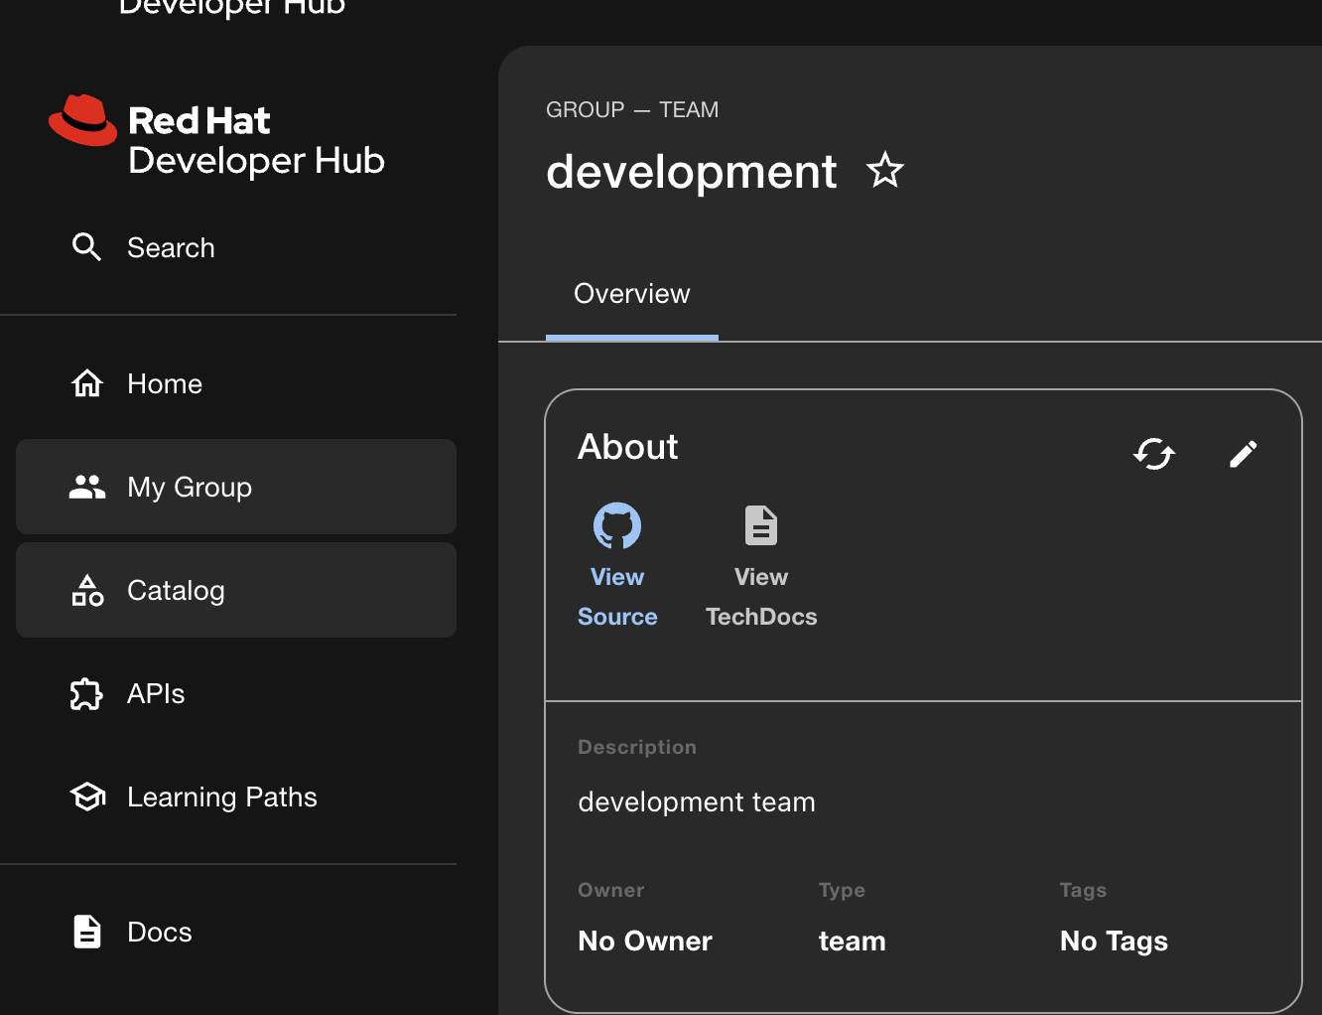Click the APIs puzzle piece icon
The height and width of the screenshot is (1015, 1322).
[x=87, y=693]
